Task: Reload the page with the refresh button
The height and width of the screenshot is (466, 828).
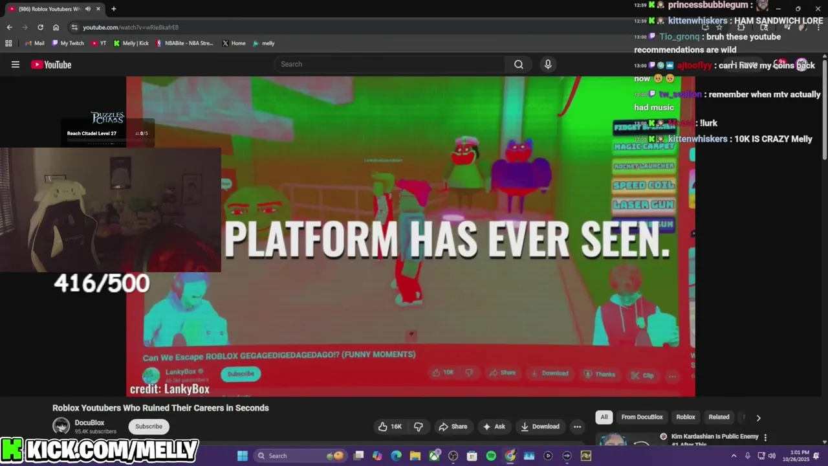Action: [40, 27]
